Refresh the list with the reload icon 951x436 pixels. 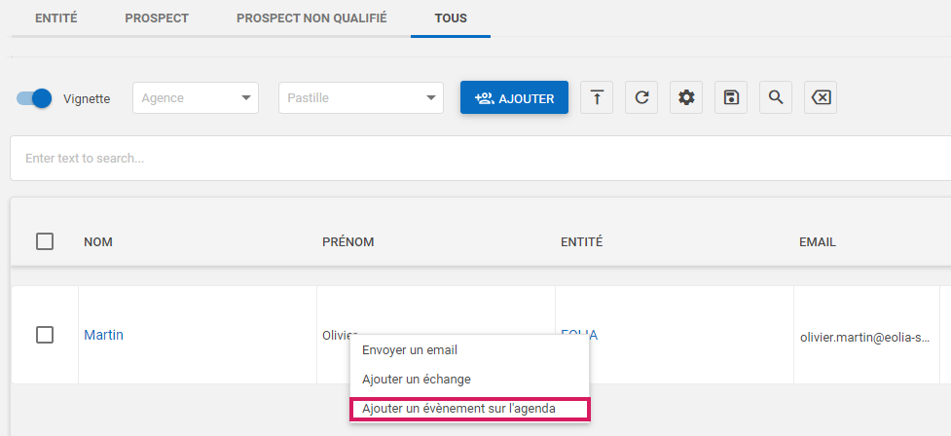click(641, 97)
